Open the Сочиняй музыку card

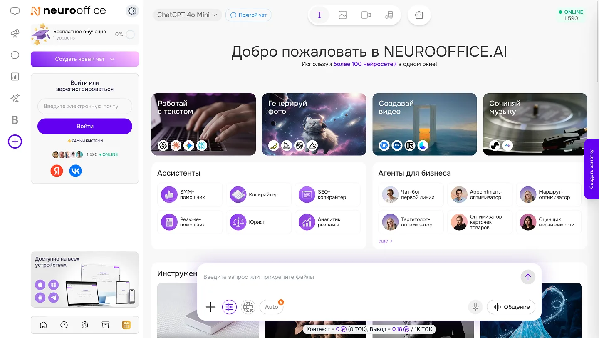[535, 124]
